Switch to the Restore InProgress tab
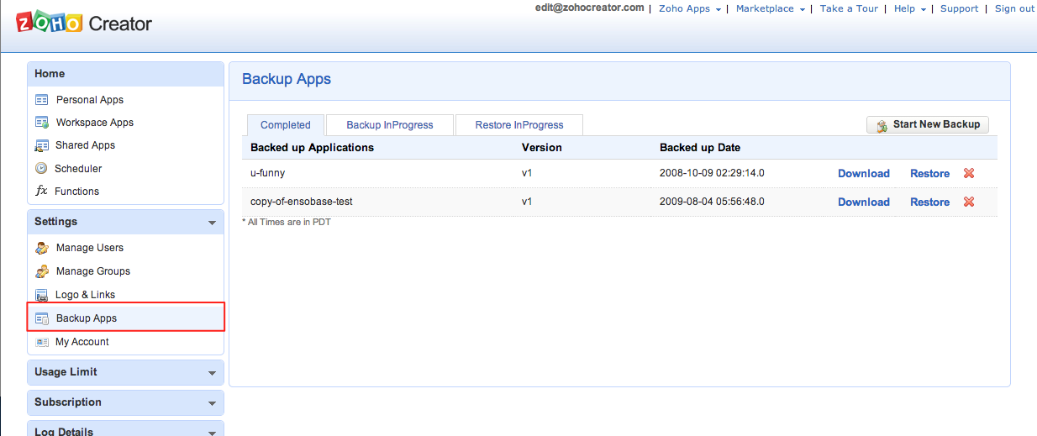 (519, 125)
